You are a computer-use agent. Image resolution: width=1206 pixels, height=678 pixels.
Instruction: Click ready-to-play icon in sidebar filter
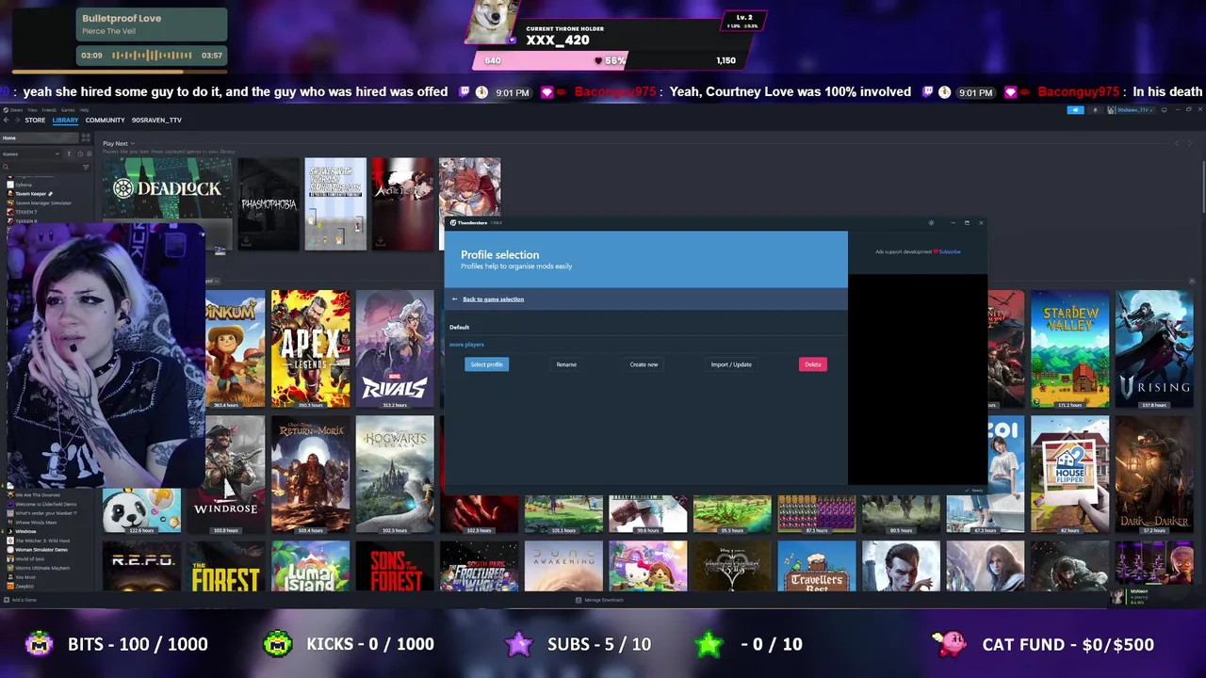[x=90, y=154]
